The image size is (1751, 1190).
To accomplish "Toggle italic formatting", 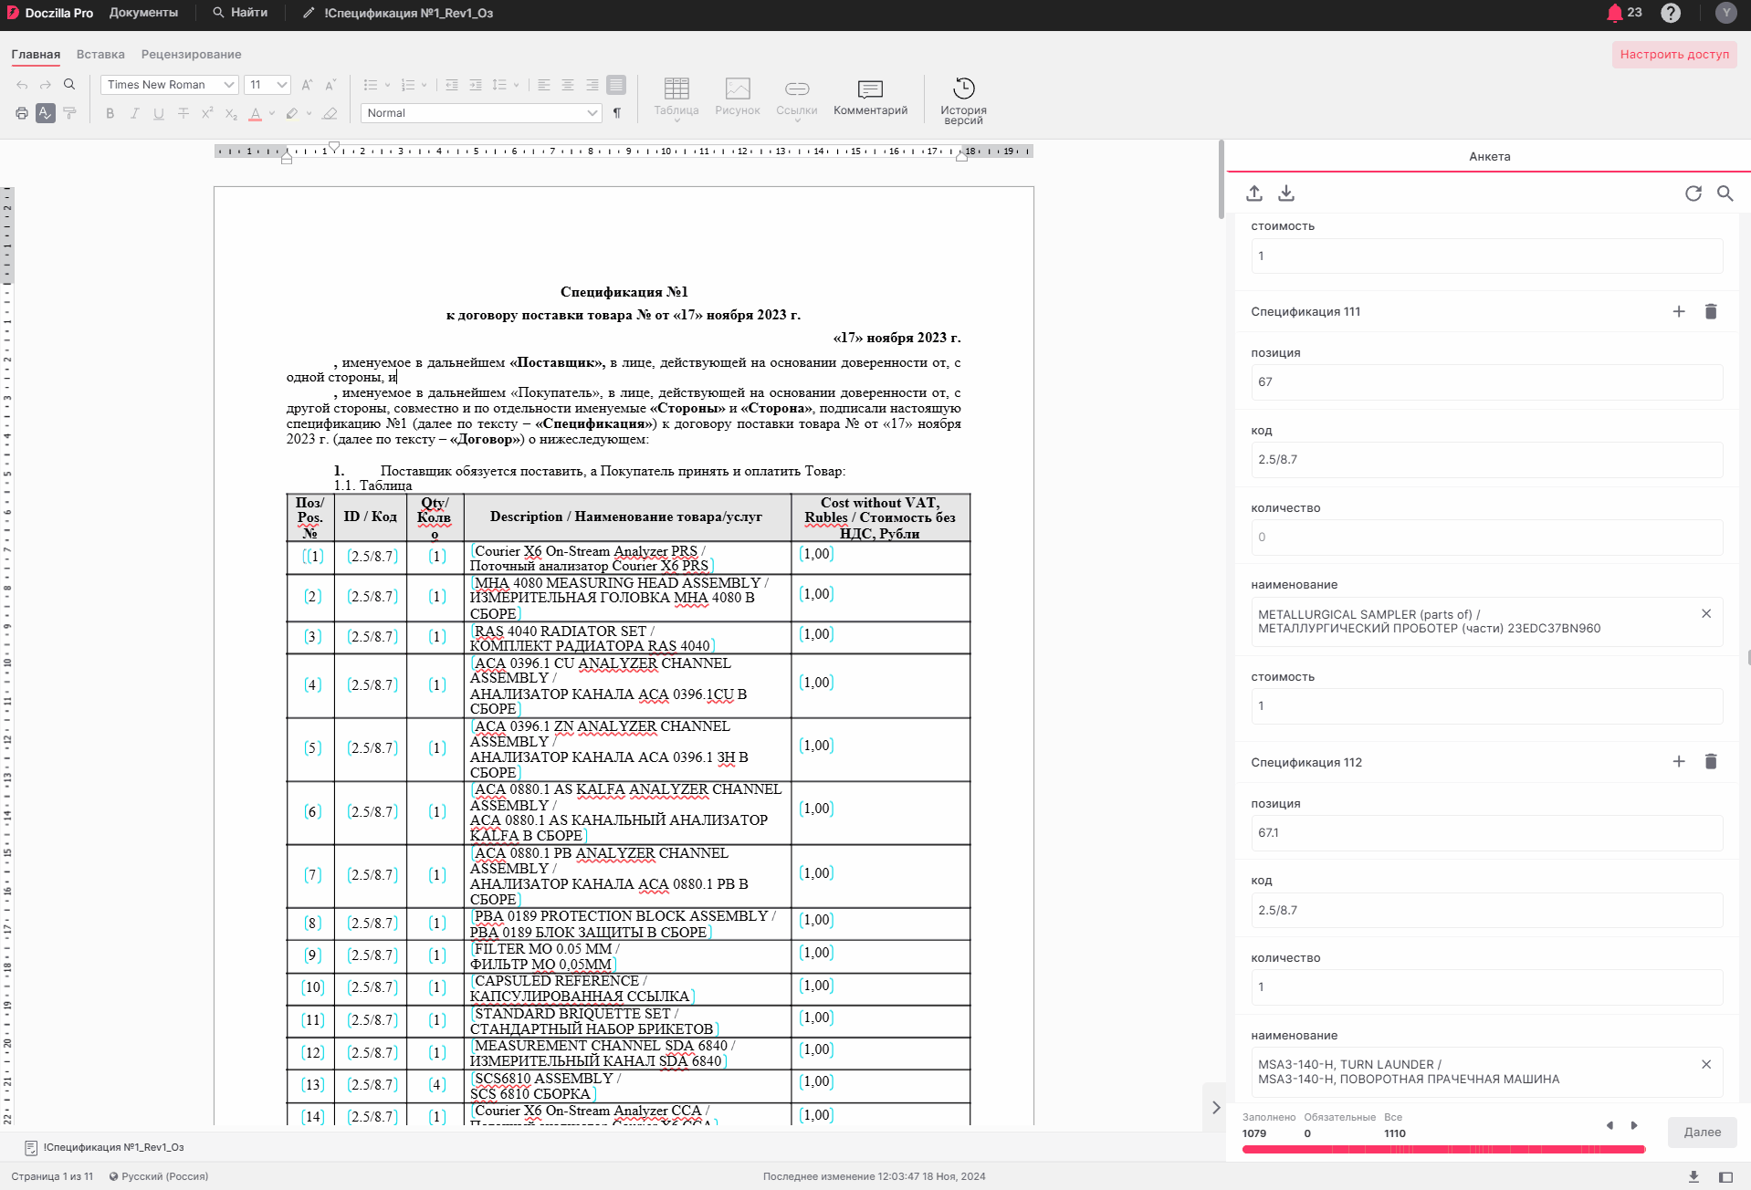I will pyautogui.click(x=134, y=113).
